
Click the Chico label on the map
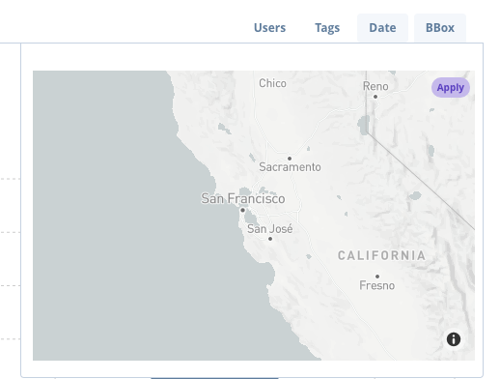272,83
